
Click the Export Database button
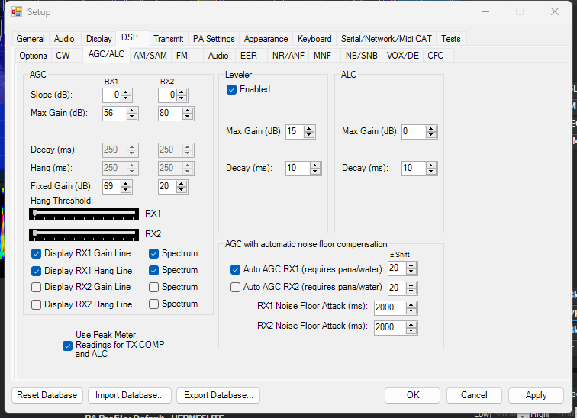218,395
